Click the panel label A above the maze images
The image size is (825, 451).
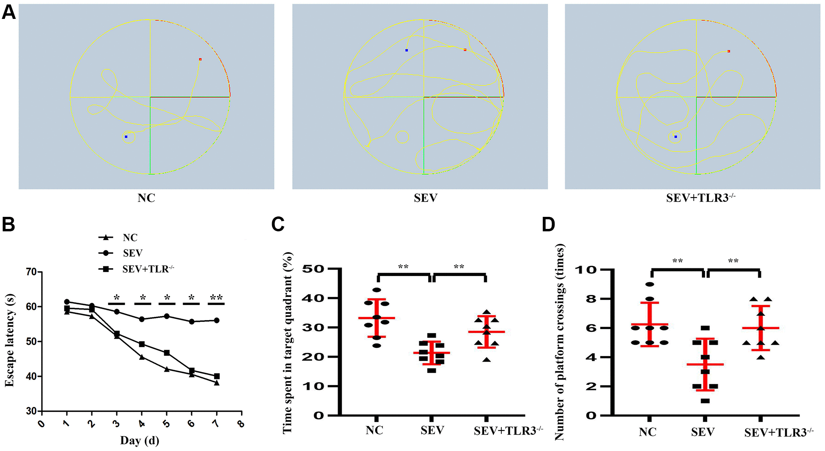tap(12, 11)
